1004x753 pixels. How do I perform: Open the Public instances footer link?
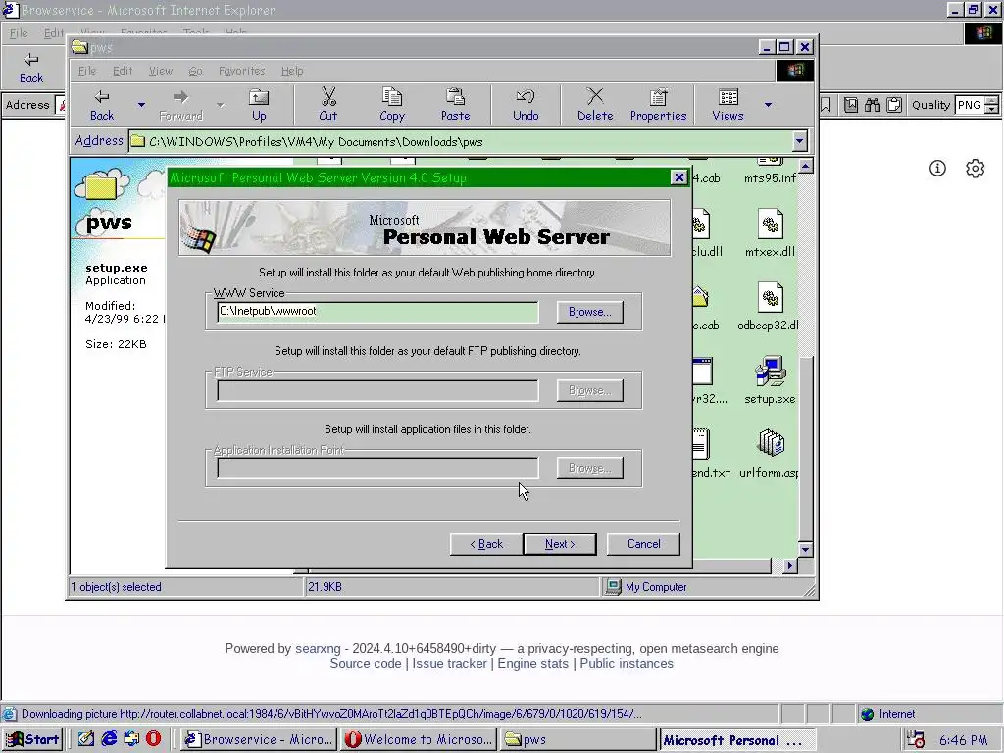(627, 664)
